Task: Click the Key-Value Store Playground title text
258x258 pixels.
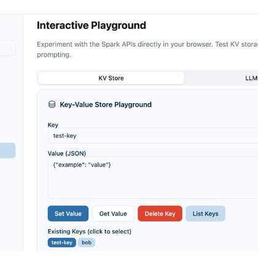Action: coord(106,104)
